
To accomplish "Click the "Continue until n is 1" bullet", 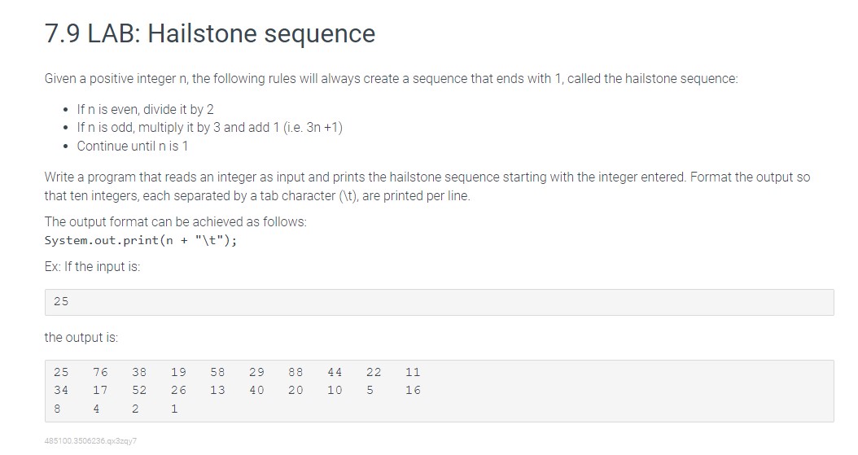I will [x=133, y=146].
